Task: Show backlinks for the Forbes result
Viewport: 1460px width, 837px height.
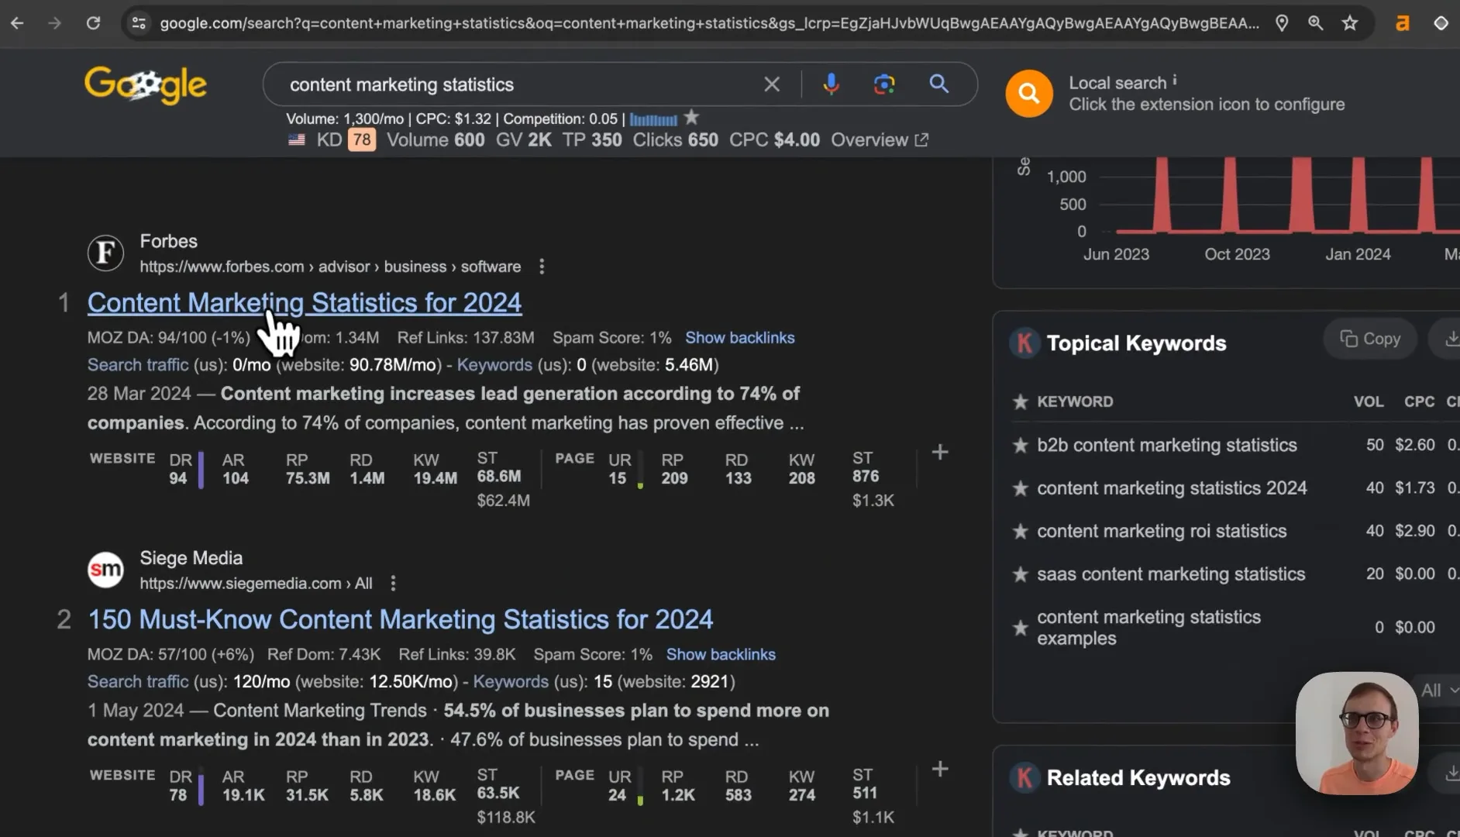Action: pyautogui.click(x=739, y=338)
